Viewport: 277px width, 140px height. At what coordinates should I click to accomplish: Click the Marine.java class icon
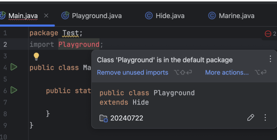[212, 16]
